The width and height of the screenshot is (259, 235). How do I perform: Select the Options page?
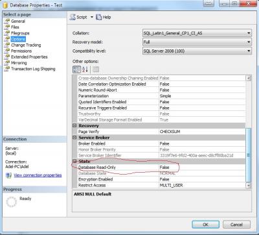[x=18, y=39]
